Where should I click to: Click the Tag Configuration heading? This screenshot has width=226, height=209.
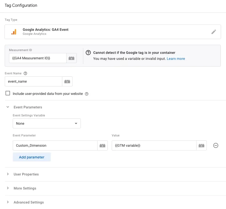(x=21, y=5)
